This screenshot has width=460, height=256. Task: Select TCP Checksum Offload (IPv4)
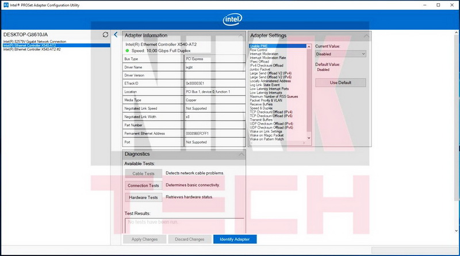tap(271, 112)
